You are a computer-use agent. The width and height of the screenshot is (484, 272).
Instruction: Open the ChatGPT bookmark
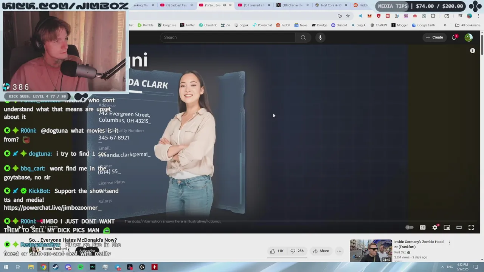click(379, 25)
